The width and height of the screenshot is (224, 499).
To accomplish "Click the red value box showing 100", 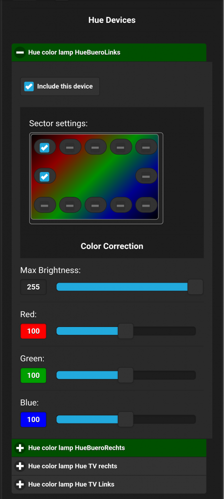I will [x=34, y=331].
